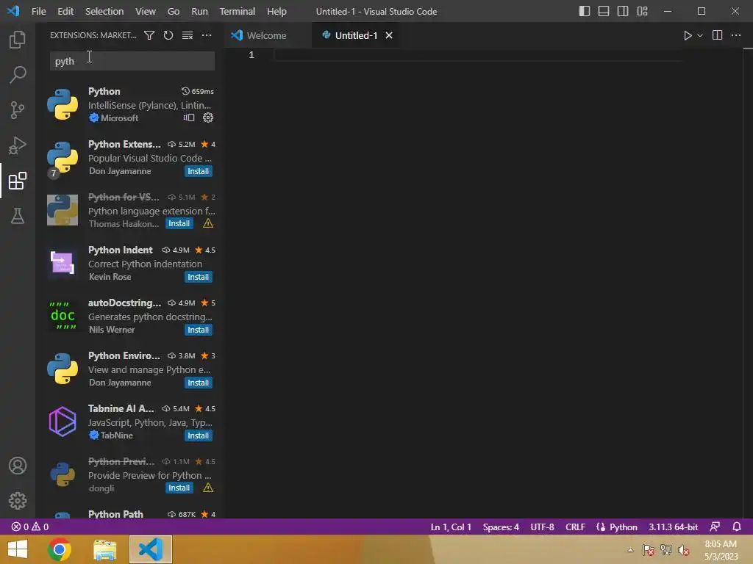The height and width of the screenshot is (564, 753).
Task: Open Microsoft Python extension entry
Action: (130, 104)
